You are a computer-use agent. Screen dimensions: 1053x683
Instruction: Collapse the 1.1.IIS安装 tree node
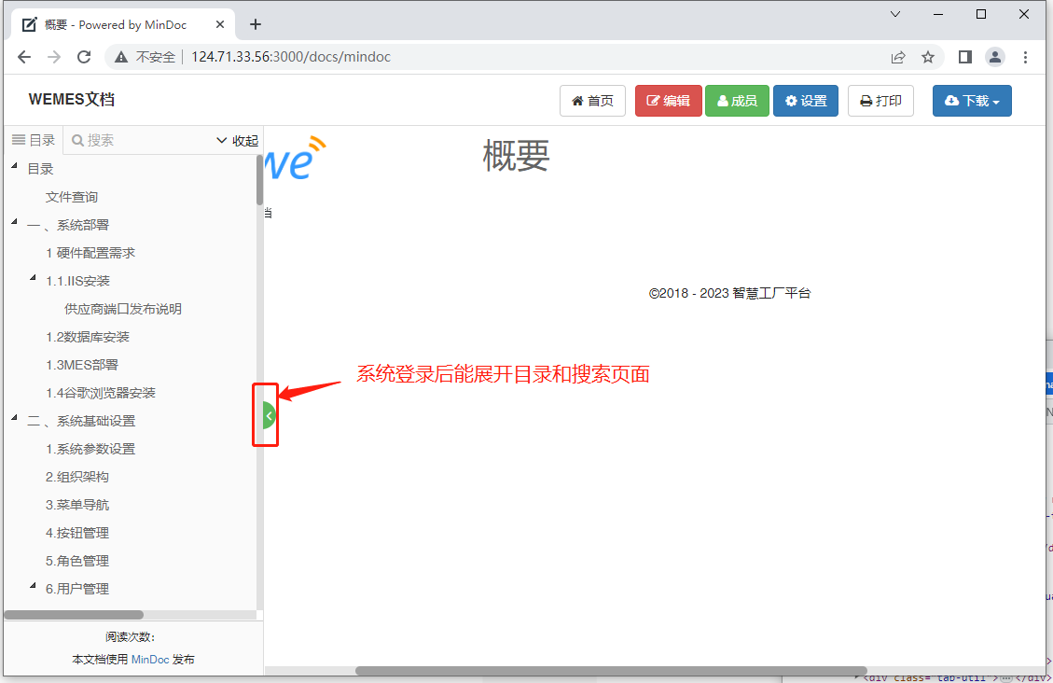coord(33,279)
